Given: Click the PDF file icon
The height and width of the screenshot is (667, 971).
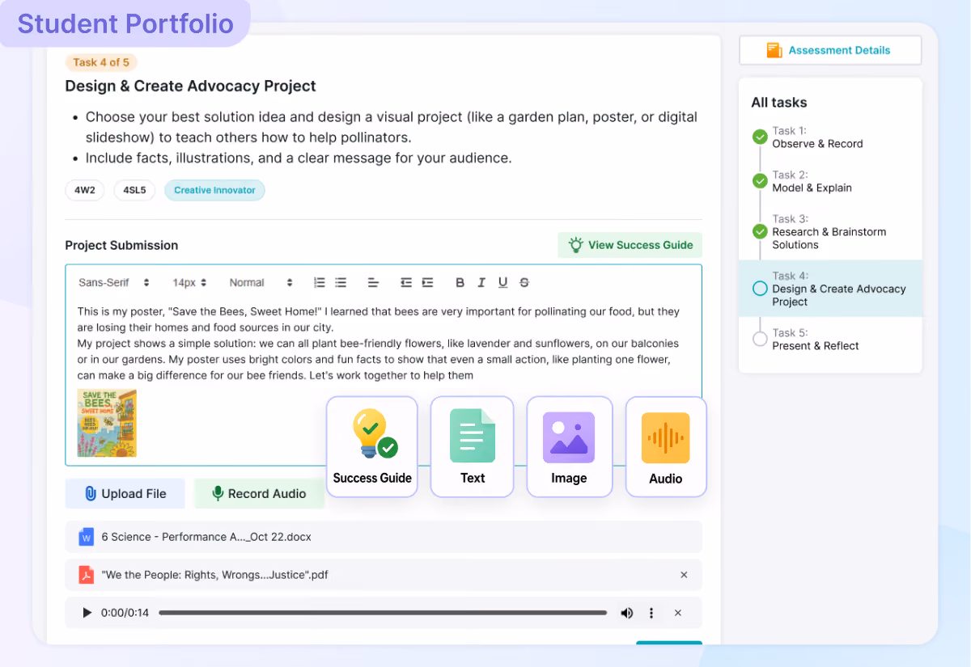Looking at the screenshot, I should click(87, 575).
